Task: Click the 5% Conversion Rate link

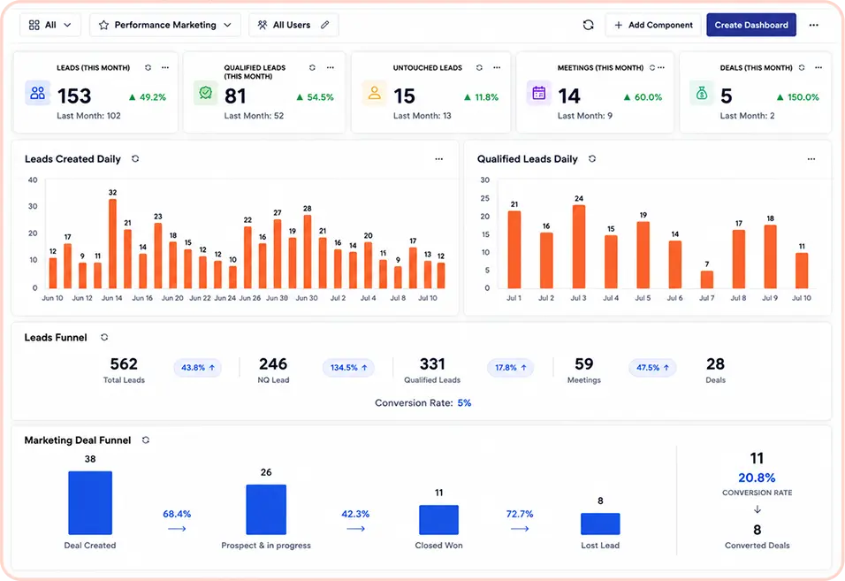Action: tap(465, 402)
